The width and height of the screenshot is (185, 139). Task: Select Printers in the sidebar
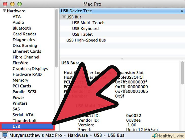20,103
